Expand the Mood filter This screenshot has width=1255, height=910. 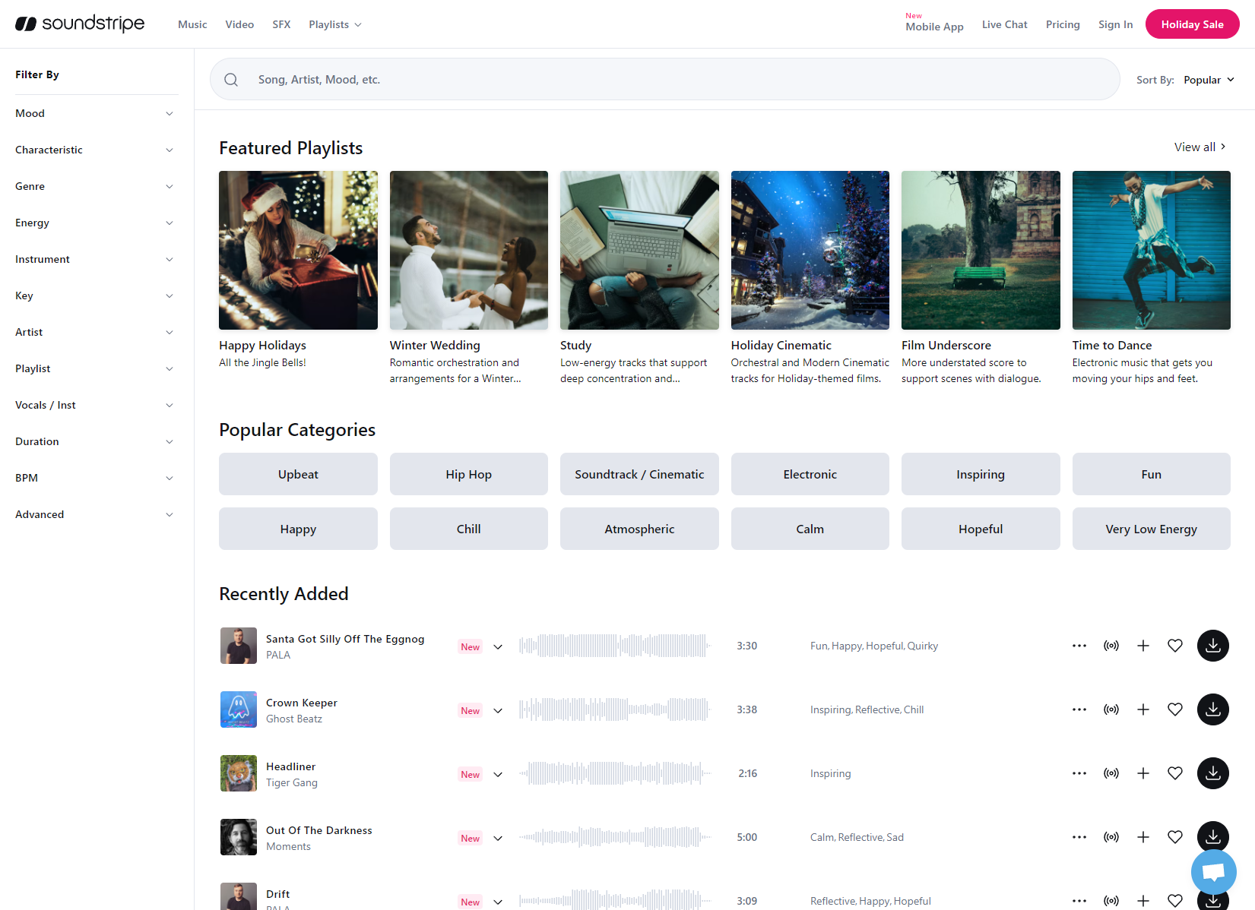coord(95,113)
